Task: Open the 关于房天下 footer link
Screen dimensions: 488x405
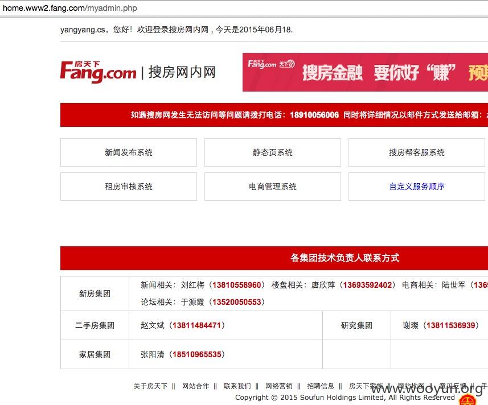Action: (x=150, y=386)
